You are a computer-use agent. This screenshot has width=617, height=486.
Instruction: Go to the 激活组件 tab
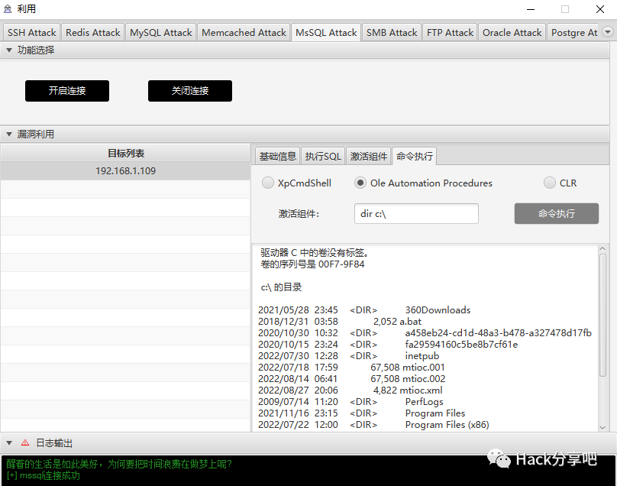pyautogui.click(x=369, y=157)
